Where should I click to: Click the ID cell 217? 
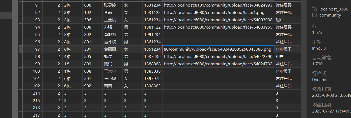tap(32, 115)
